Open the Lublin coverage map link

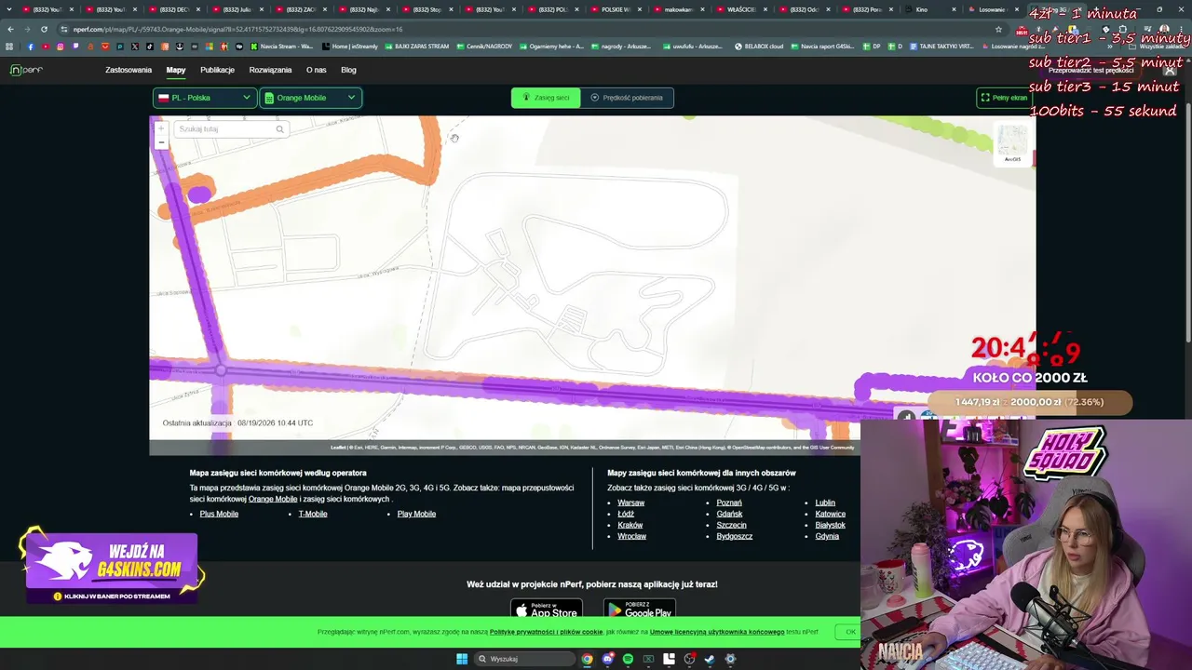(825, 502)
